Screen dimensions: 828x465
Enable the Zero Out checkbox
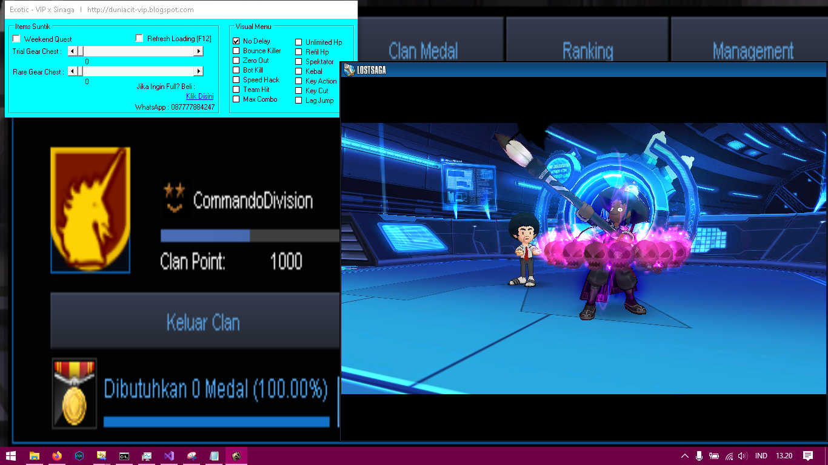(236, 61)
